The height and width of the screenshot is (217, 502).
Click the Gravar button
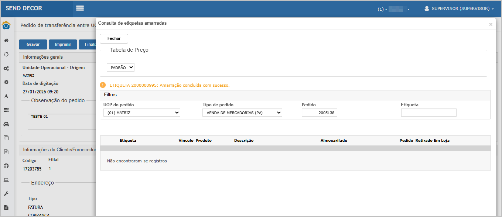[33, 44]
